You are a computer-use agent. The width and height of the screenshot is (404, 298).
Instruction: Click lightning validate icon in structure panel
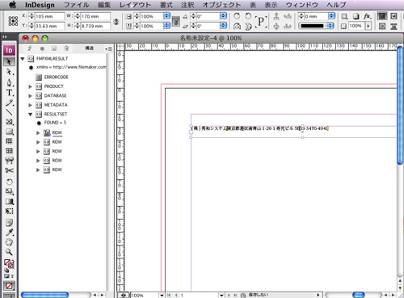tap(30, 48)
